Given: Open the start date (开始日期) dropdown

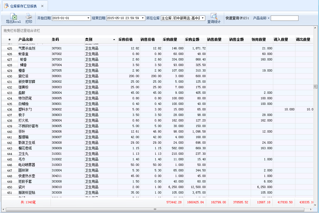Looking at the screenshot, I should (x=89, y=18).
